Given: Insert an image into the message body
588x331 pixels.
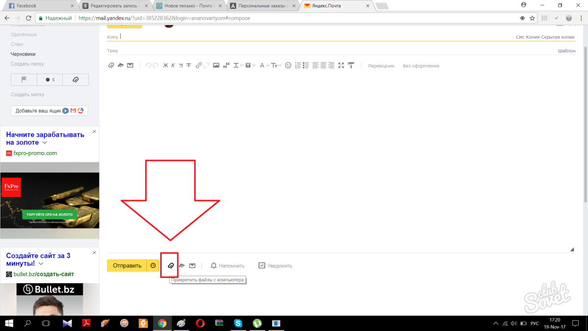Looking at the screenshot, I should coord(216,65).
